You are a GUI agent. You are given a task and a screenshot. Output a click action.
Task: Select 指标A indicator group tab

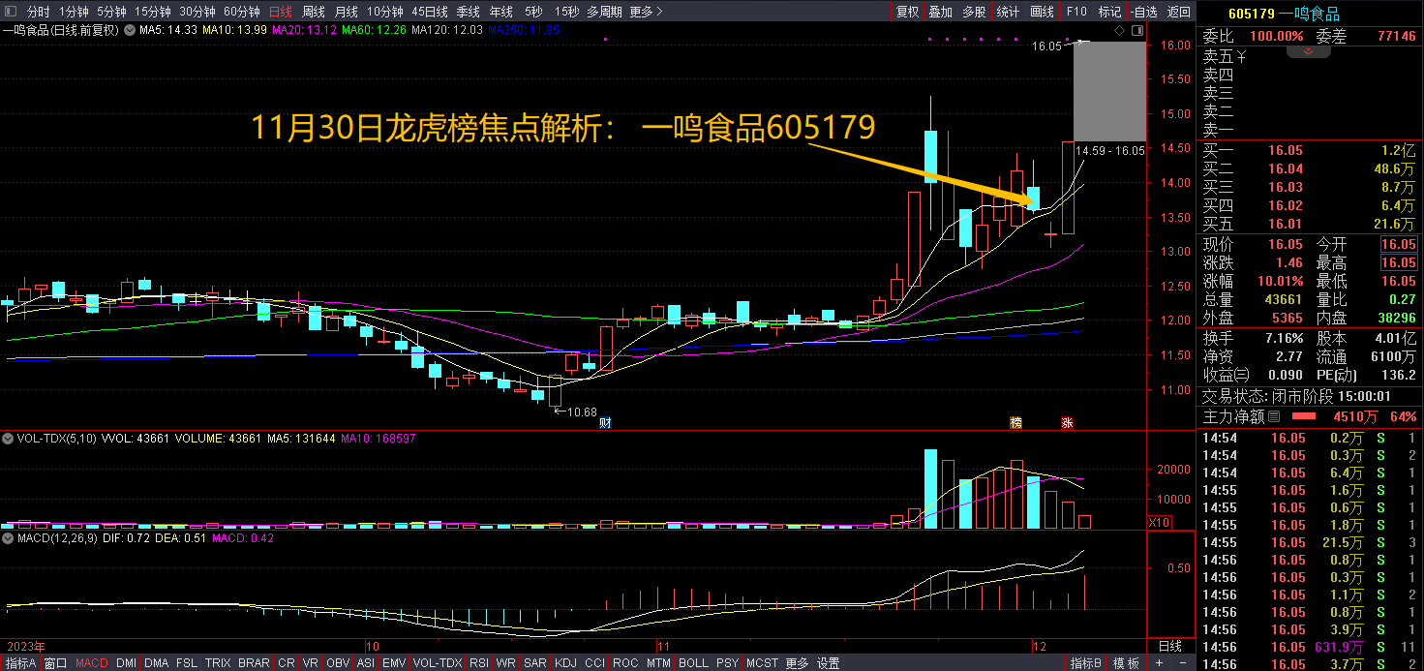coord(19,663)
